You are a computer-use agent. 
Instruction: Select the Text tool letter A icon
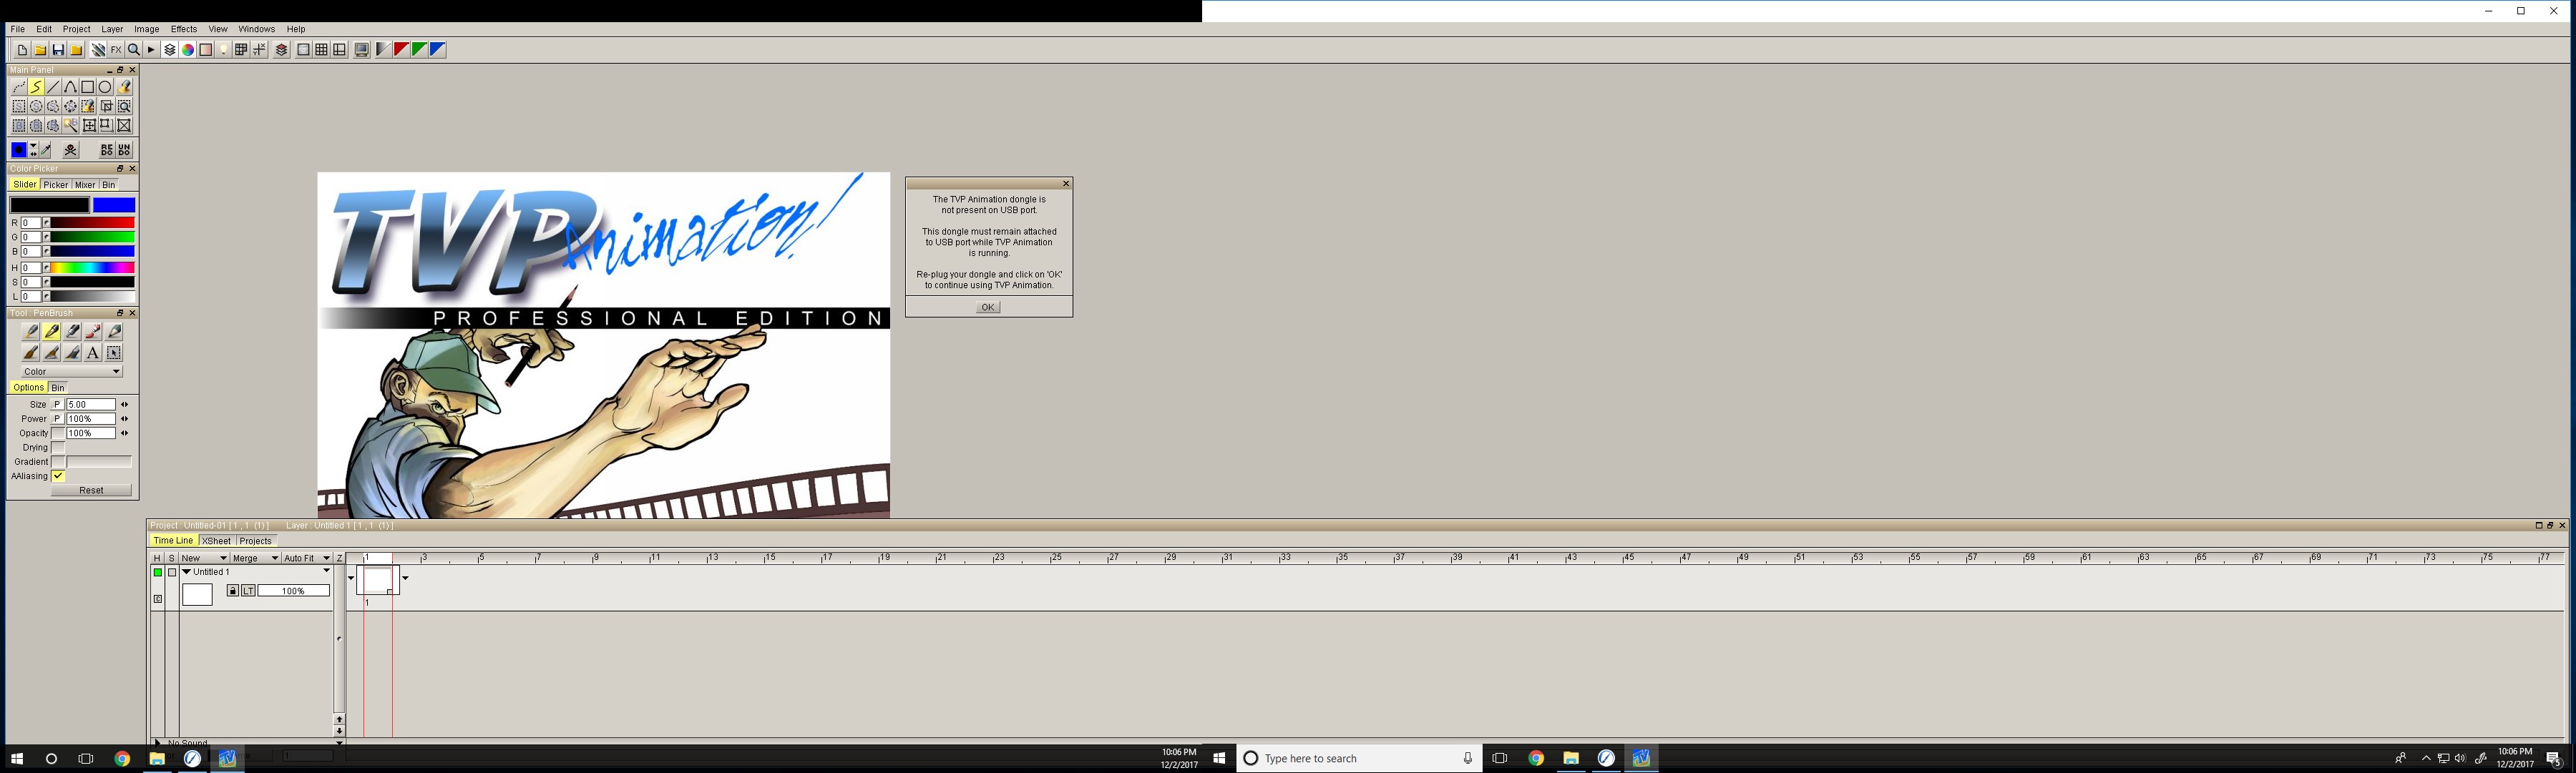pos(93,353)
